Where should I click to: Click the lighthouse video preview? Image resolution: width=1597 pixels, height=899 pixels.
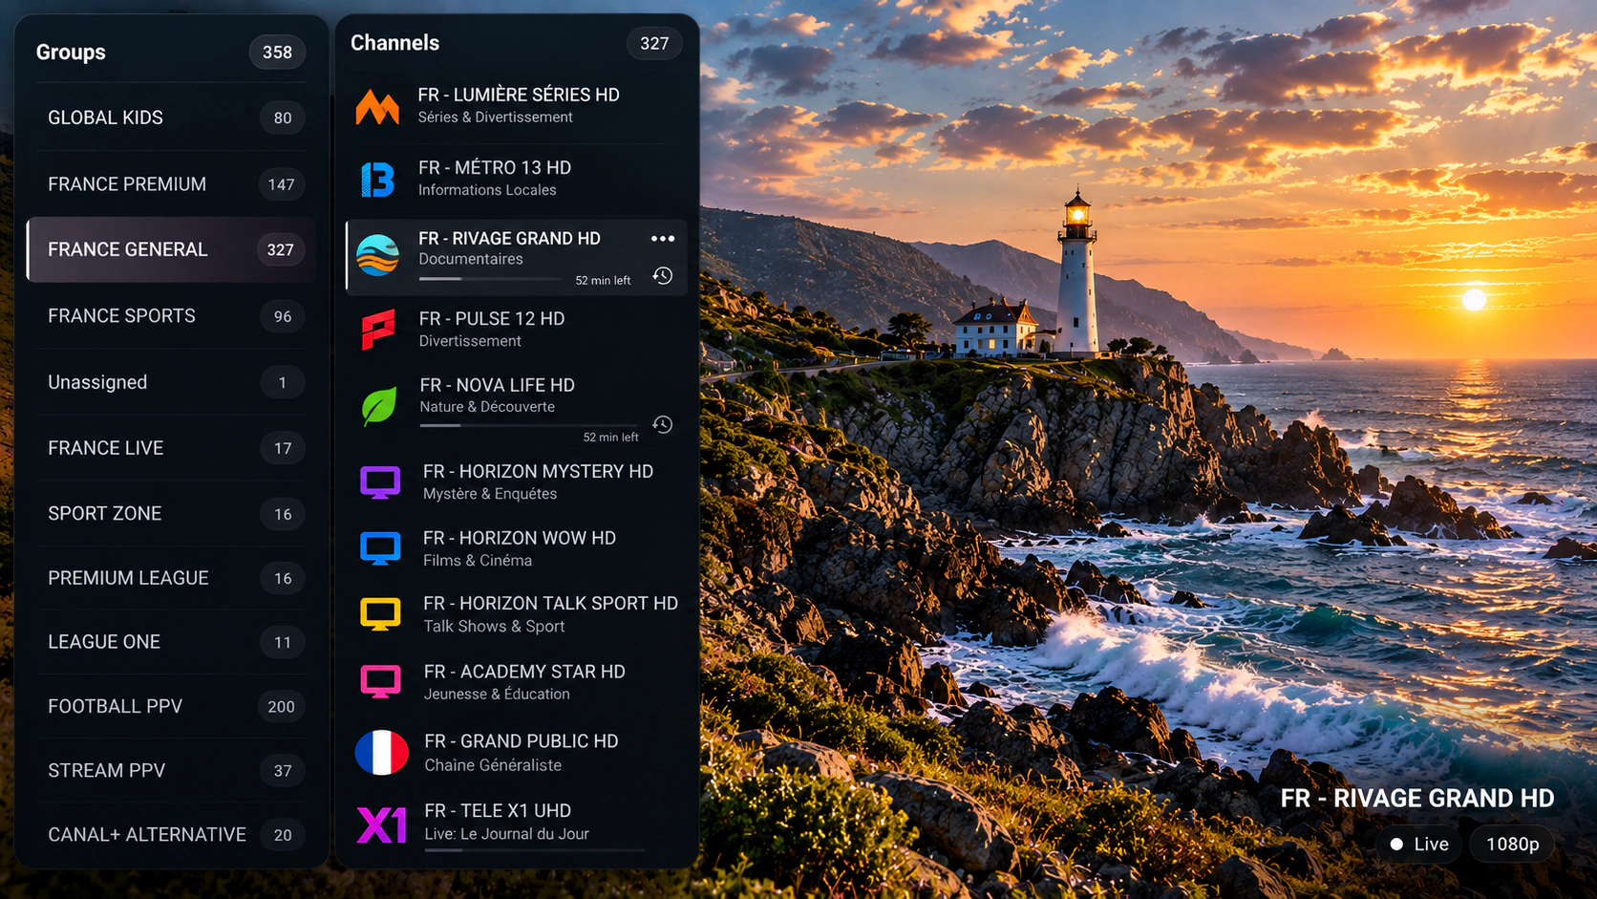pos(1148,449)
